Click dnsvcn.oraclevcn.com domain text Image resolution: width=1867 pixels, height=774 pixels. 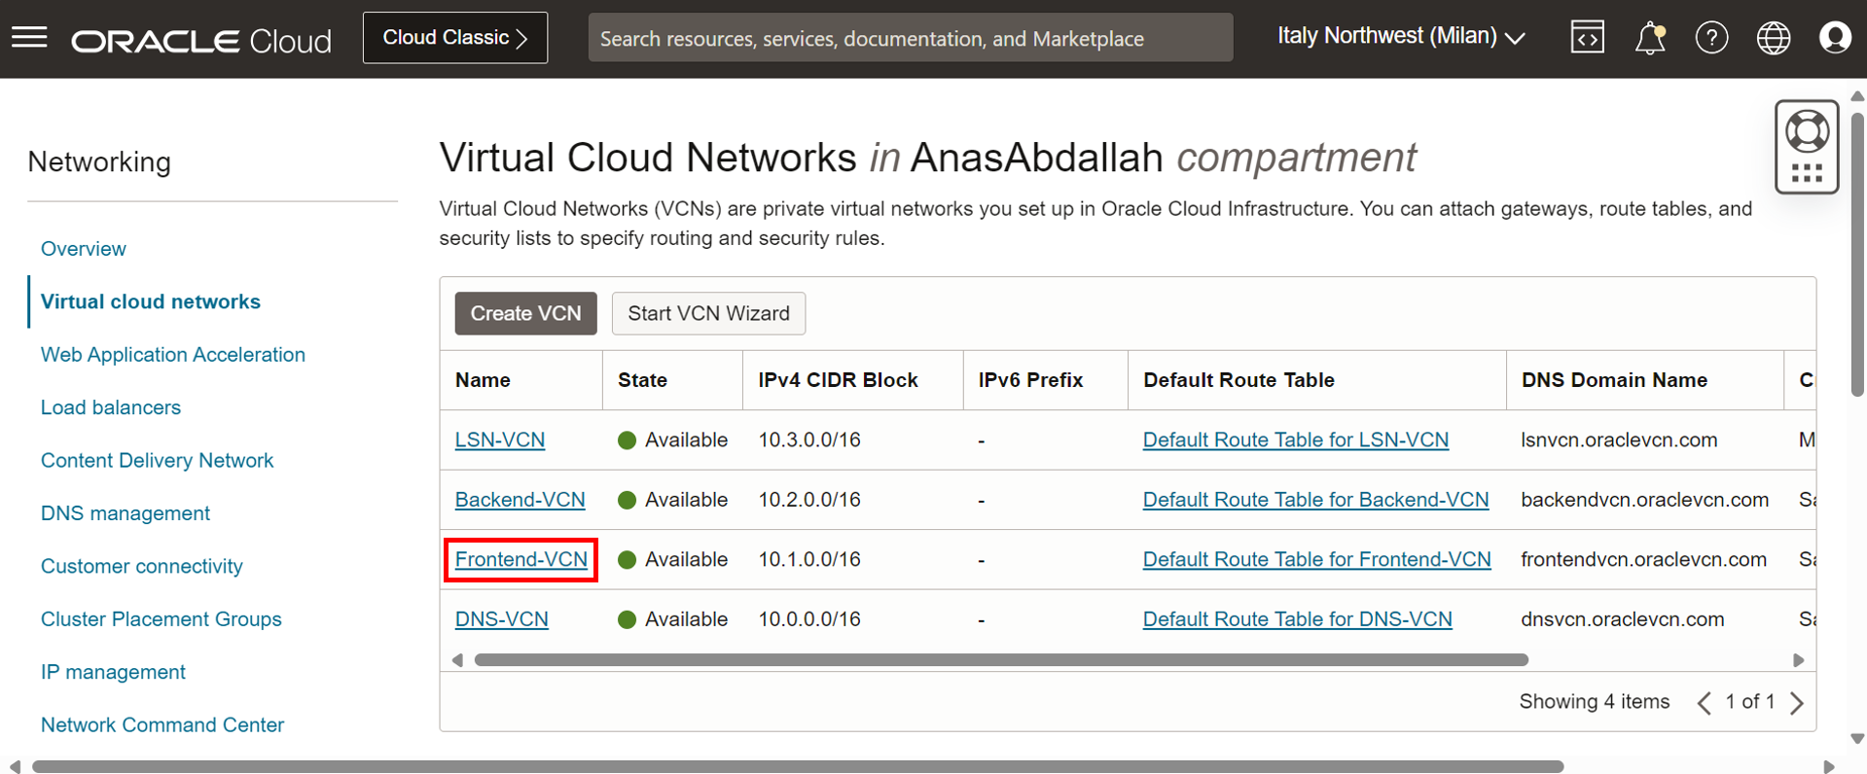click(x=1623, y=619)
